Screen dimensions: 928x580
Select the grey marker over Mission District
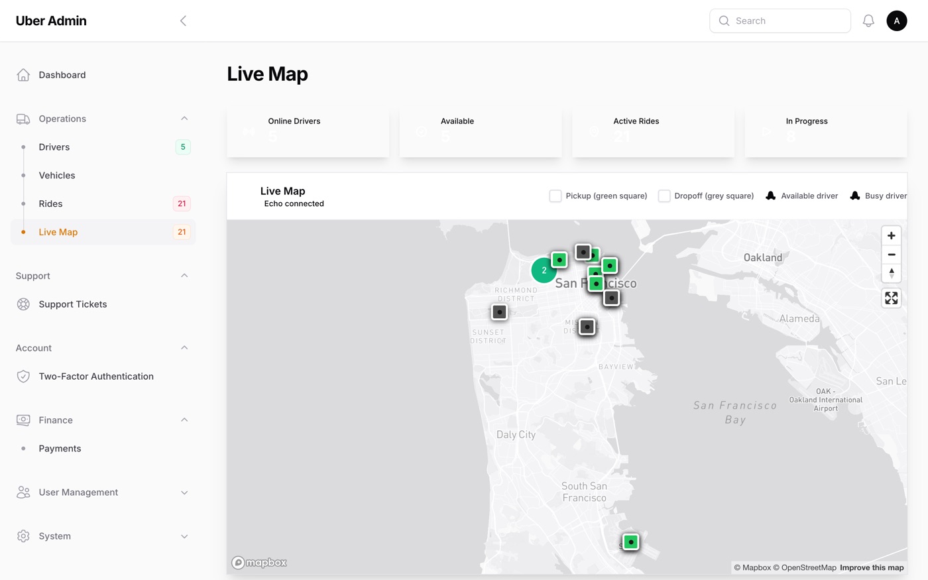click(587, 327)
